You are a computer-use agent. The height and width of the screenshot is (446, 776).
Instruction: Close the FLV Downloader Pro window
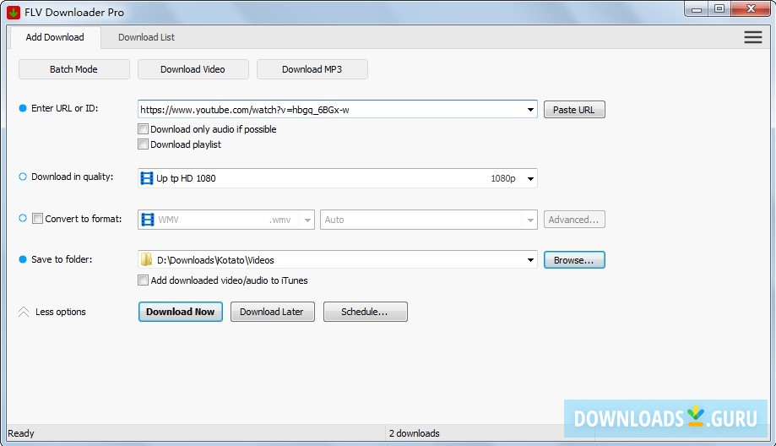[751, 8]
